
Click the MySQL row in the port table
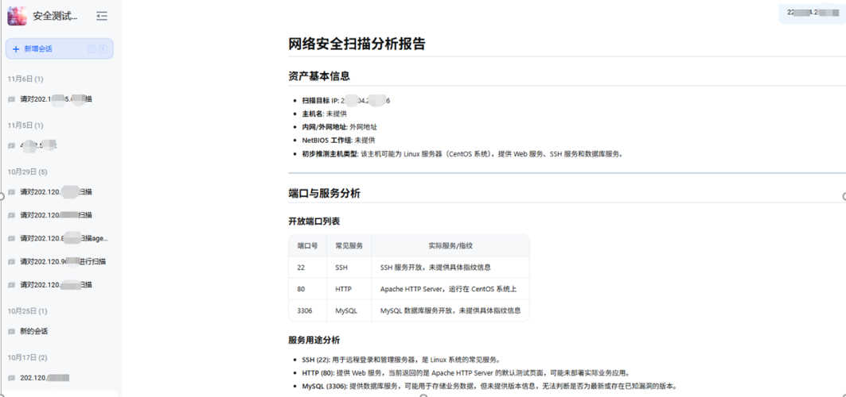pyautogui.click(x=408, y=310)
